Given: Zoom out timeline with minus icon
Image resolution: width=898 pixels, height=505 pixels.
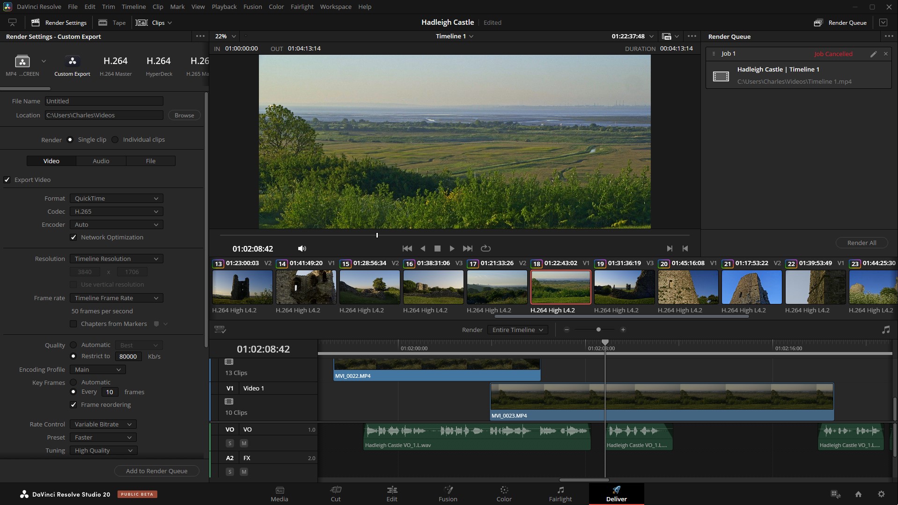Looking at the screenshot, I should 567,330.
